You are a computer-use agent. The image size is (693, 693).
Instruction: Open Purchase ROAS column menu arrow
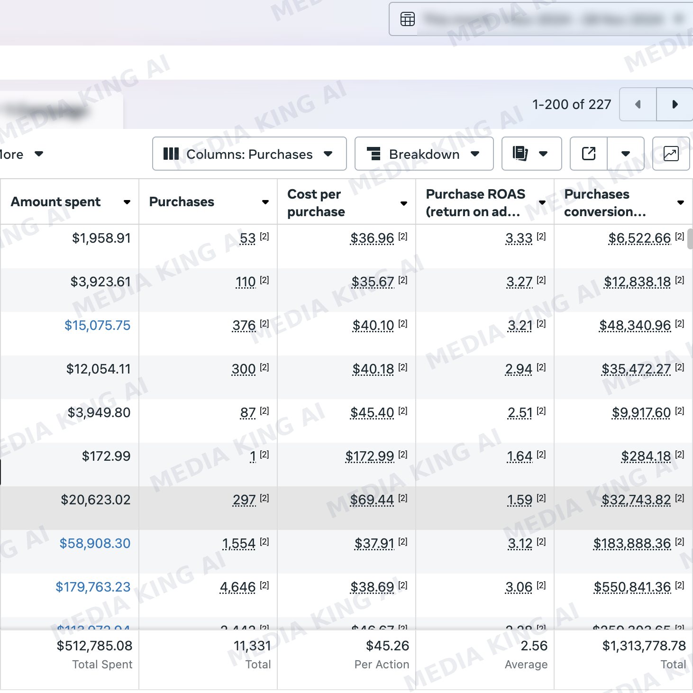click(542, 203)
